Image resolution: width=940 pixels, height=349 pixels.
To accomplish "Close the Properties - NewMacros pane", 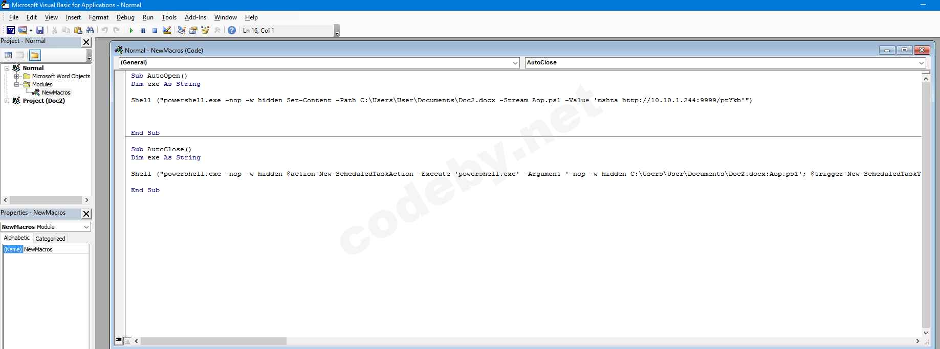I will (x=86, y=214).
